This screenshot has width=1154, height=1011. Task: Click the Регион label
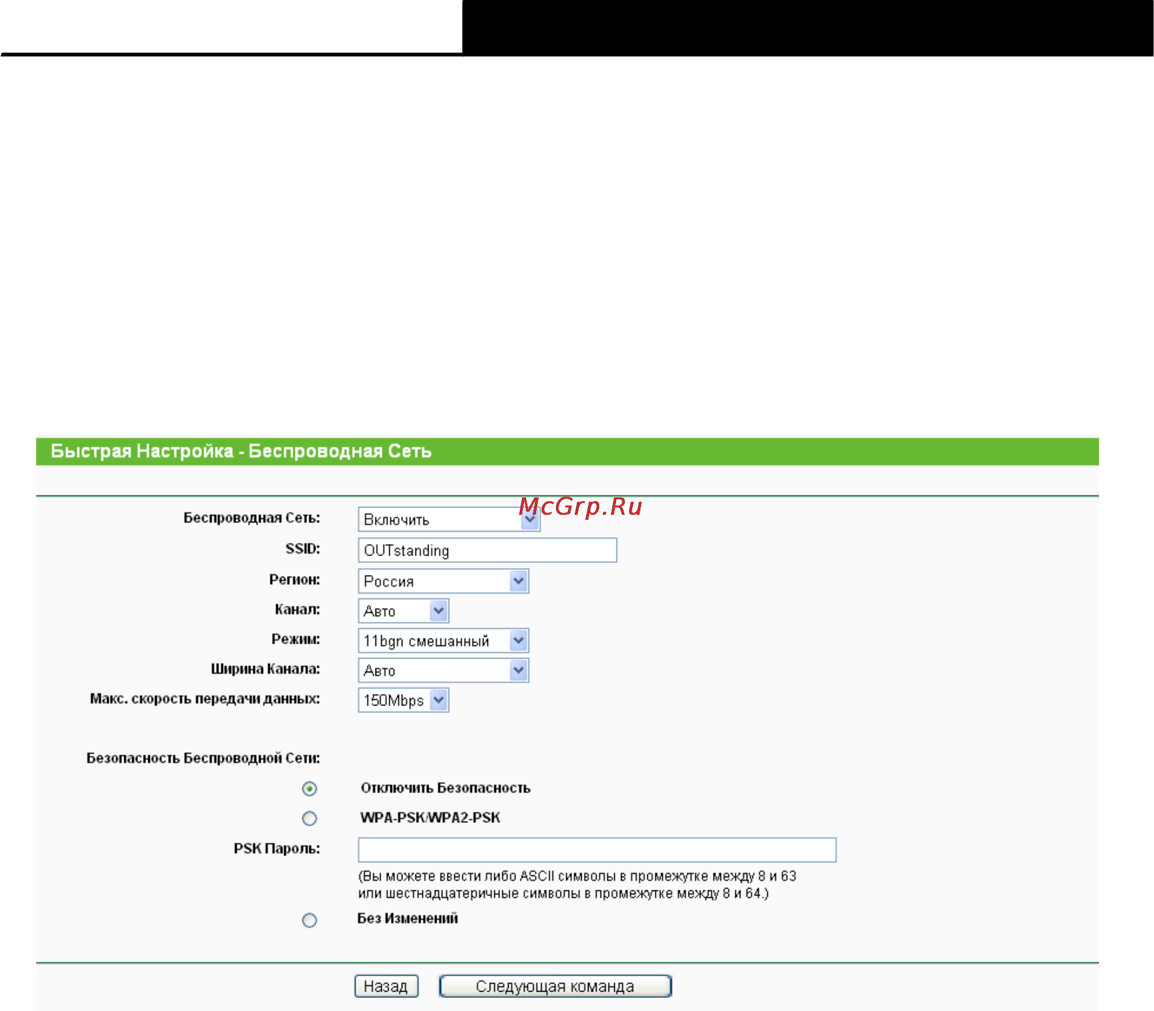click(294, 580)
